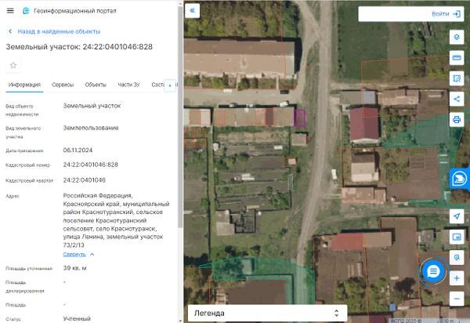
Task: Click the highlighted purple parcel on map
Action: coord(299,118)
